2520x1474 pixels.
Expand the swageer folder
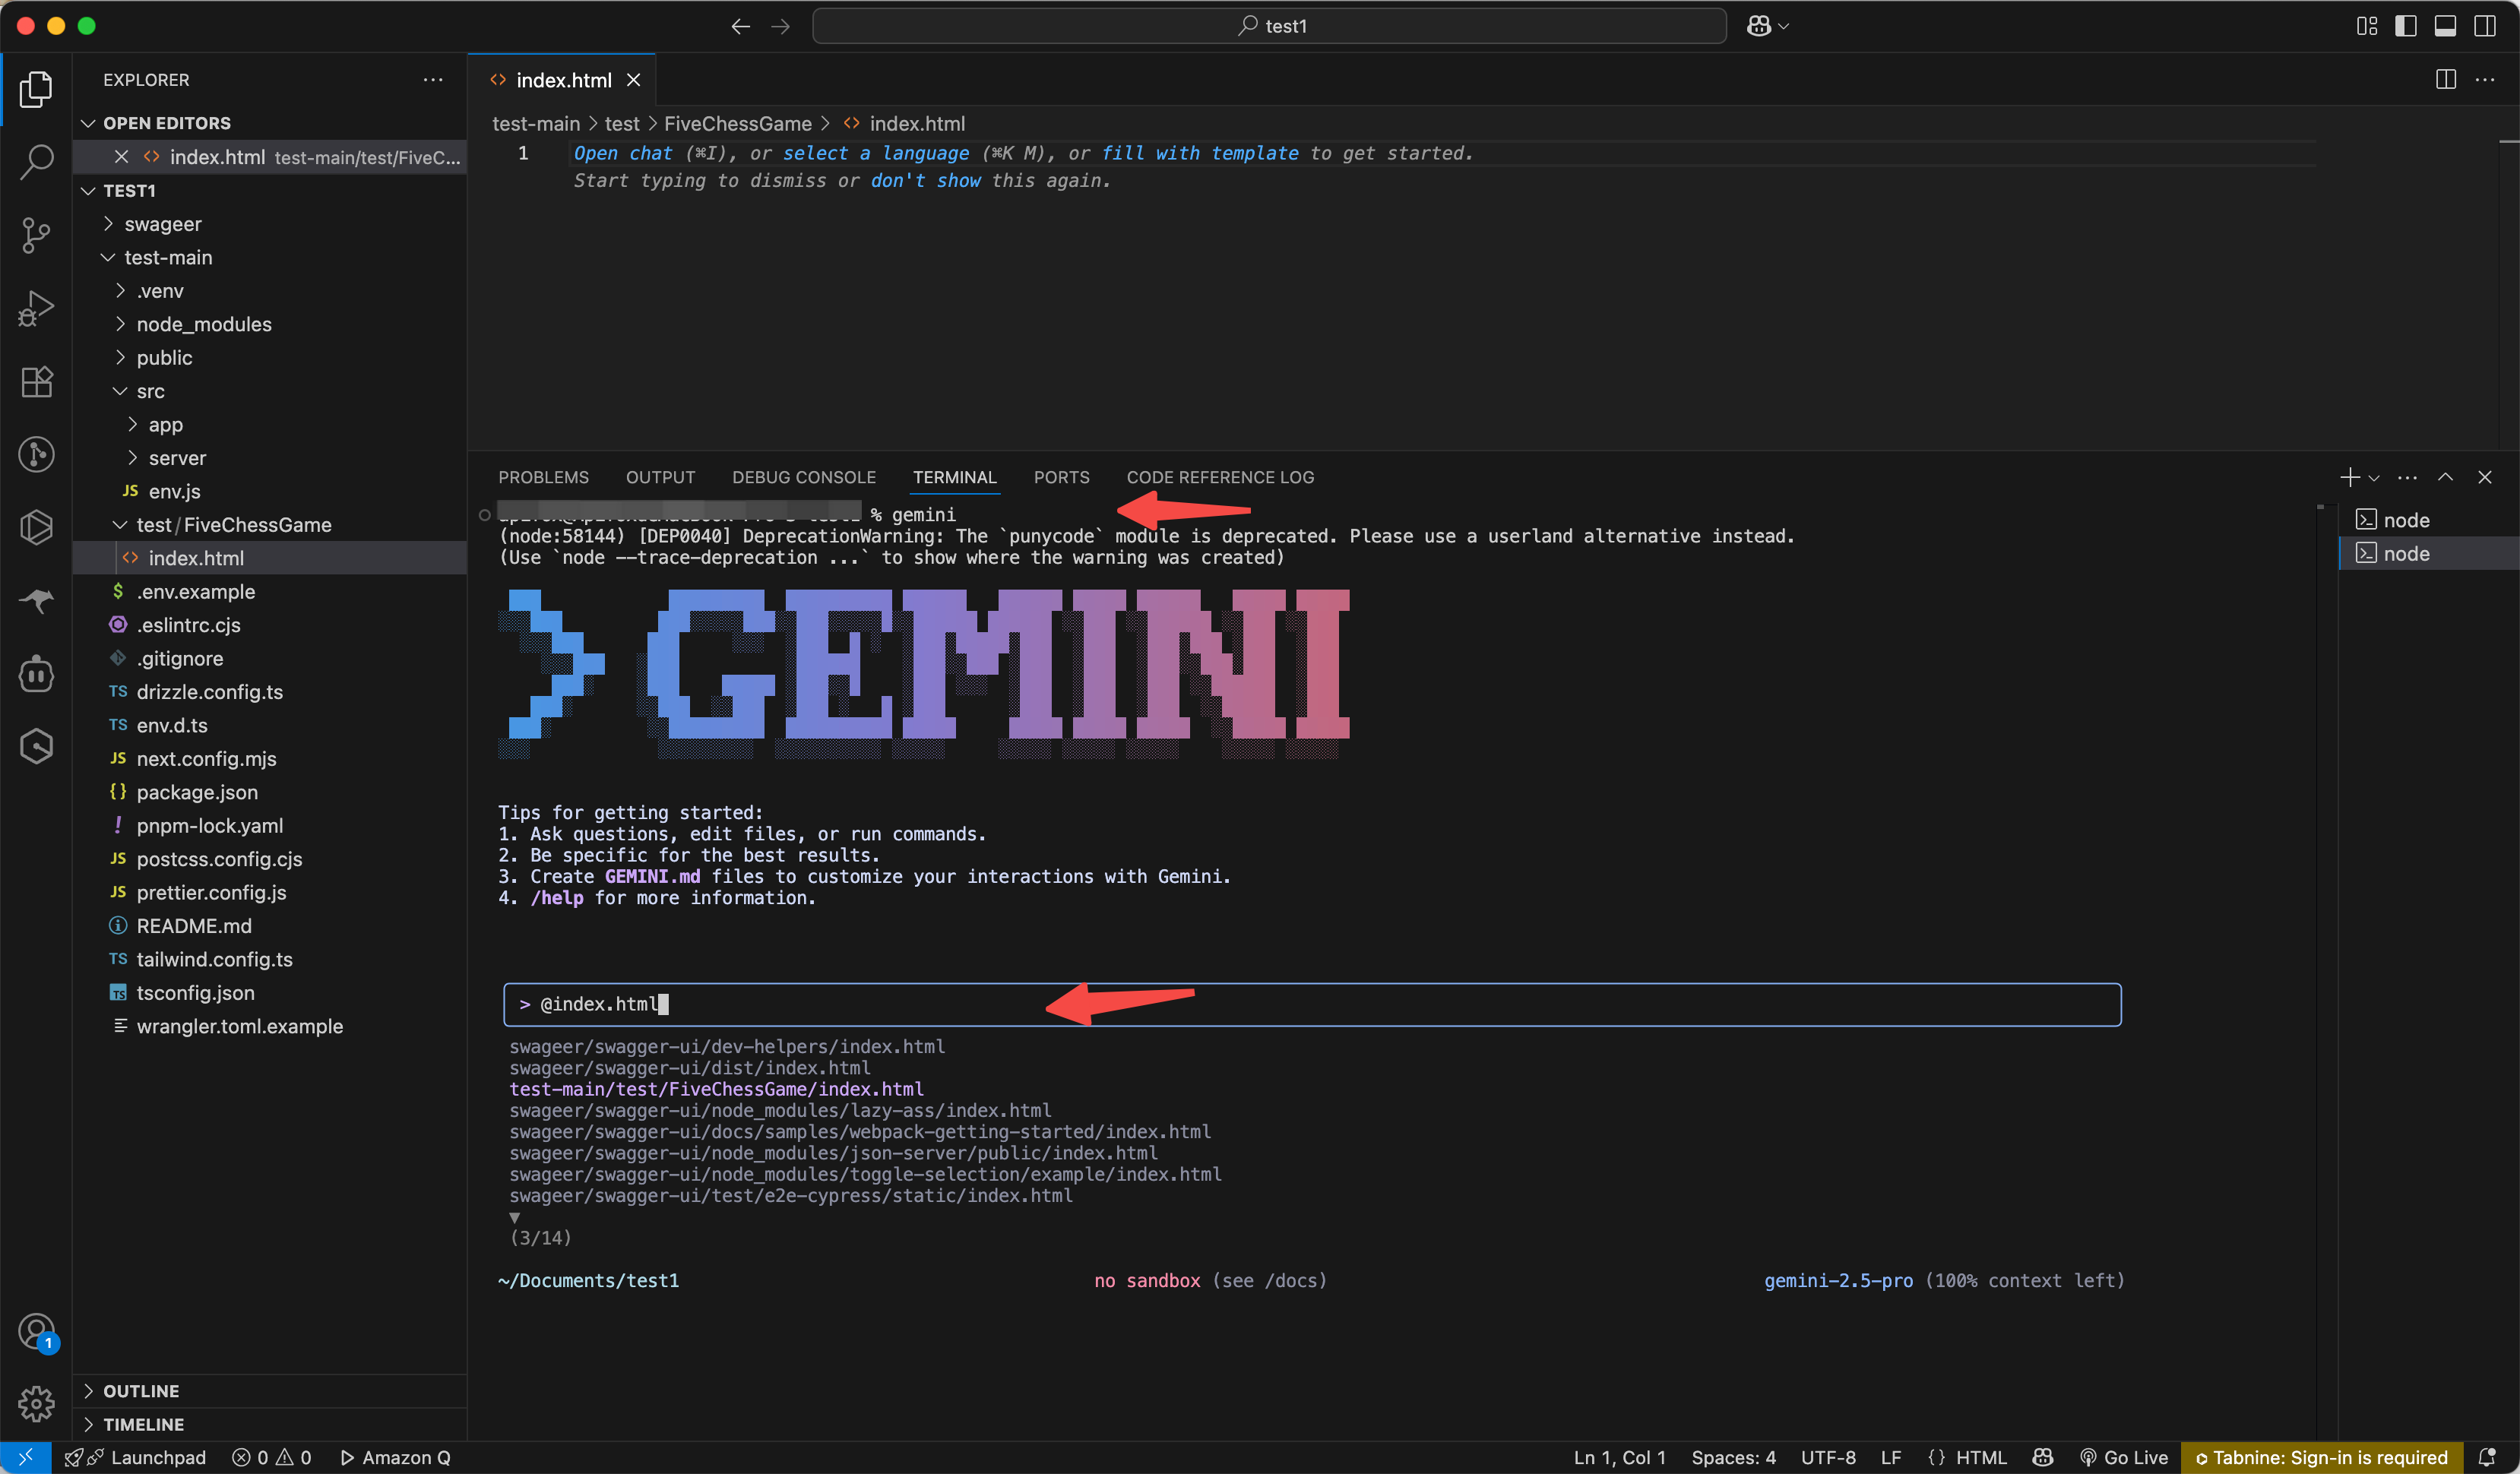162,224
